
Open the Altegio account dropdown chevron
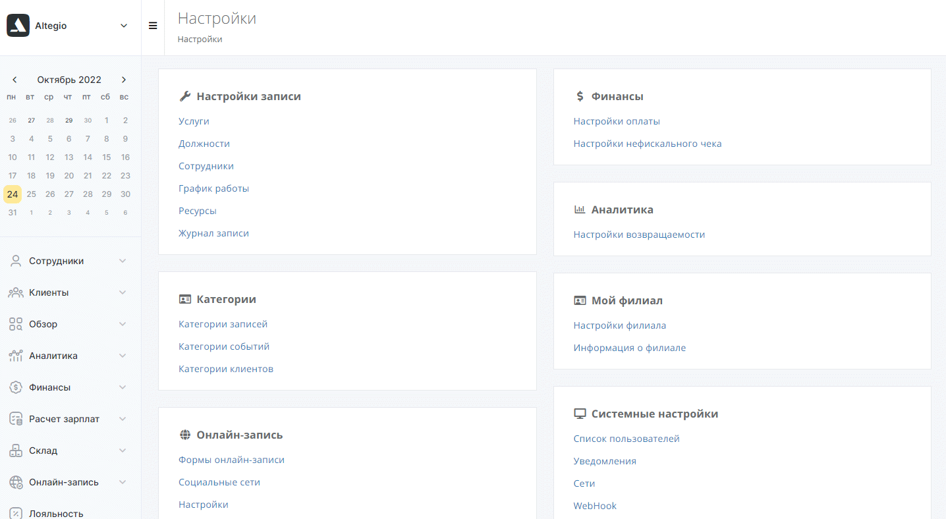[x=124, y=26]
